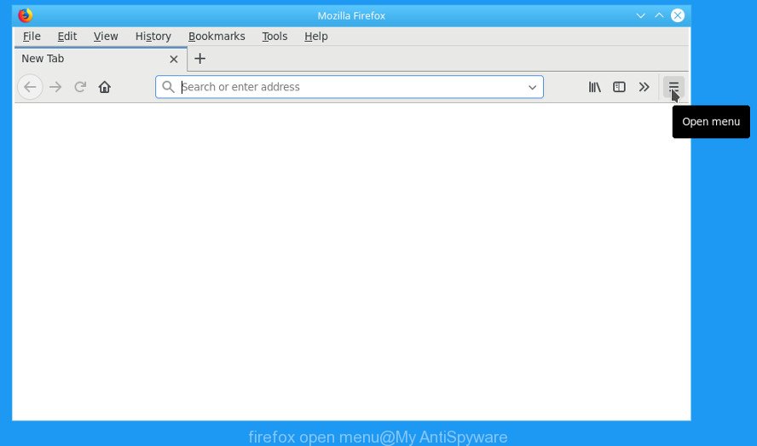
Task: Open a new tab with plus button
Action: click(x=199, y=59)
